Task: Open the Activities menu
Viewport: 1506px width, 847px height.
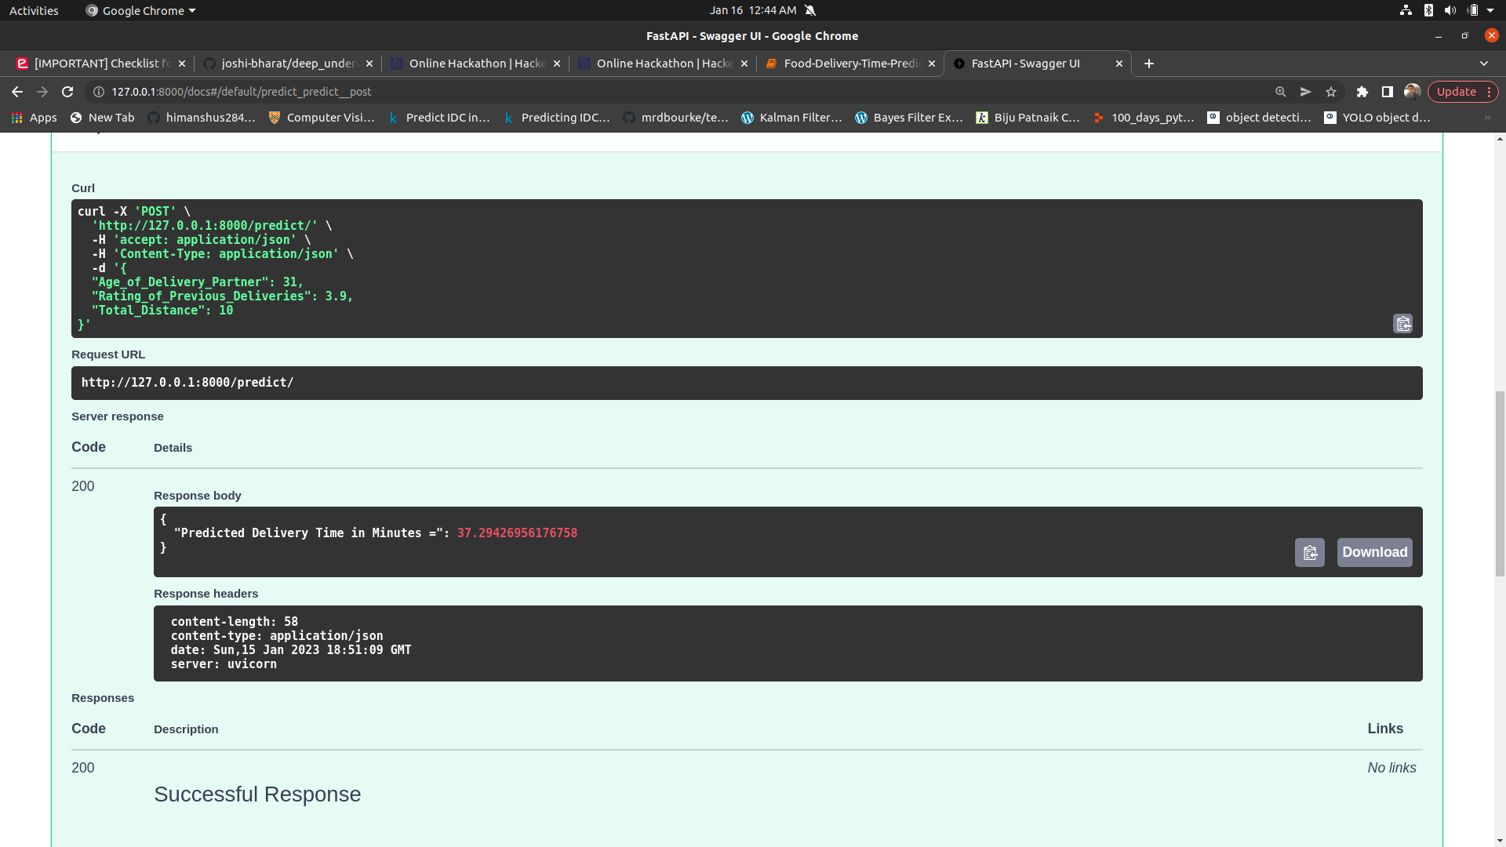Action: [x=33, y=10]
